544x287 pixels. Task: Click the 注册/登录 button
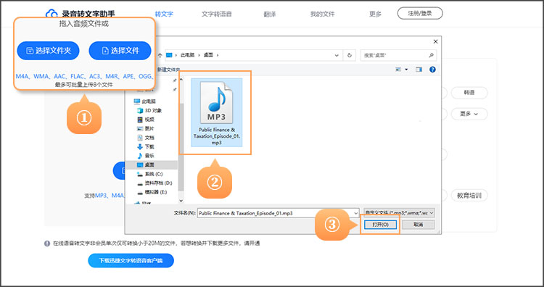coord(420,14)
